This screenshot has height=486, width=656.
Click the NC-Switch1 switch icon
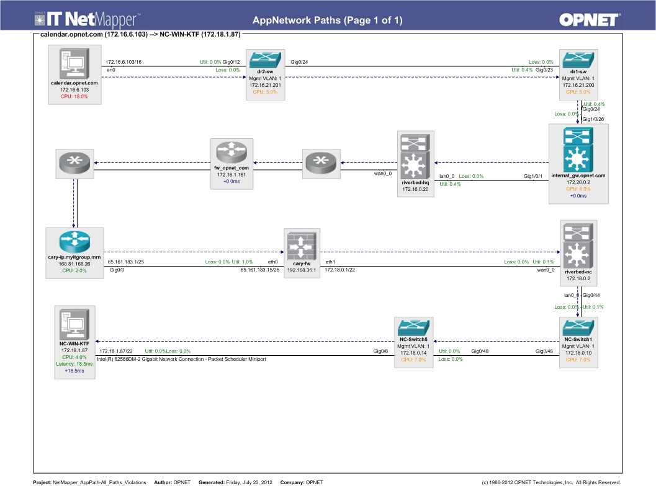point(578,327)
